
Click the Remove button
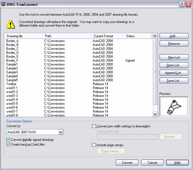click(x=174, y=44)
